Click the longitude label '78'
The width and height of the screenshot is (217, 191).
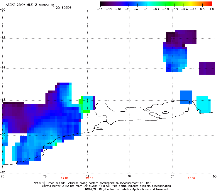(x=45, y=176)
